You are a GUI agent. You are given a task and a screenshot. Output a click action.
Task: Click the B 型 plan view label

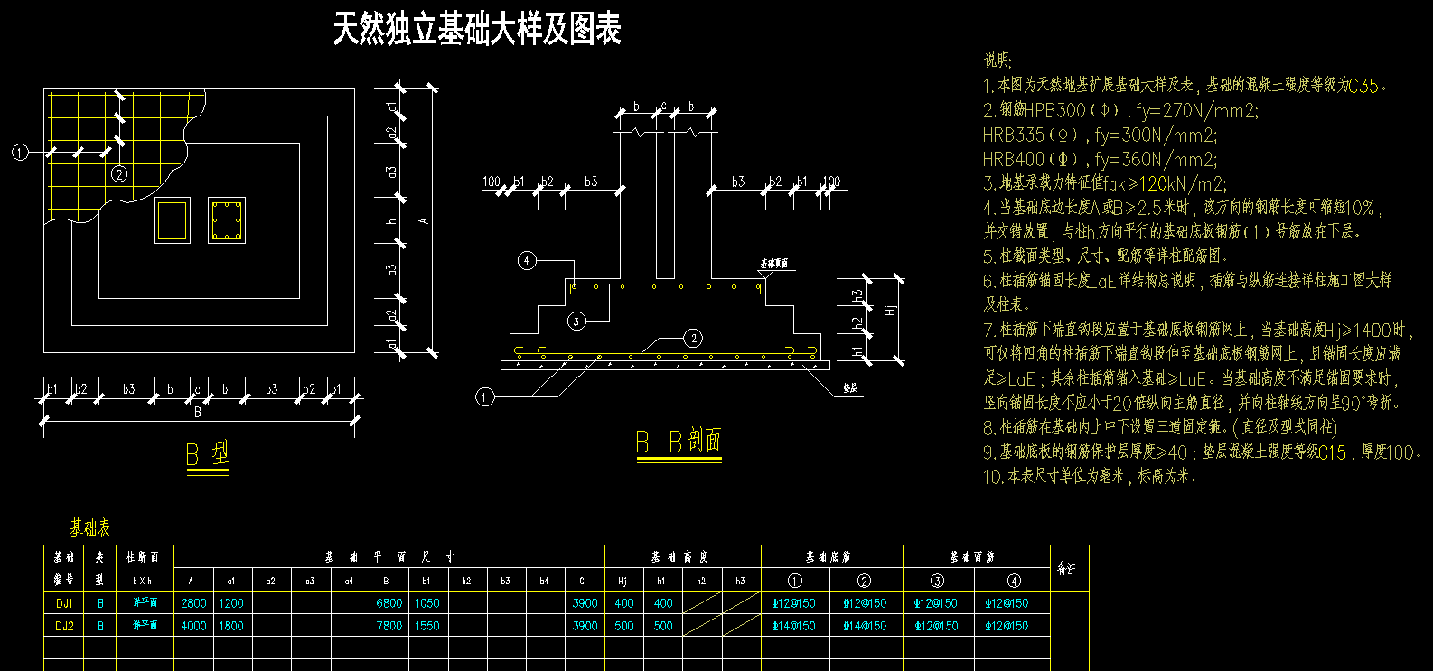[208, 454]
